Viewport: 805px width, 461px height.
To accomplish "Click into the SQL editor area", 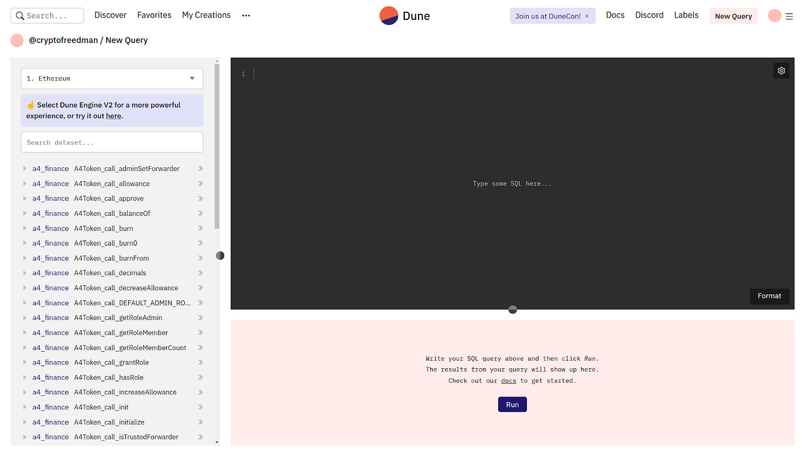I will click(513, 183).
